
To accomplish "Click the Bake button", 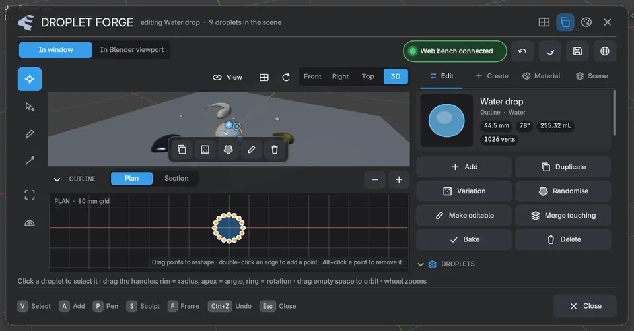I will click(464, 240).
